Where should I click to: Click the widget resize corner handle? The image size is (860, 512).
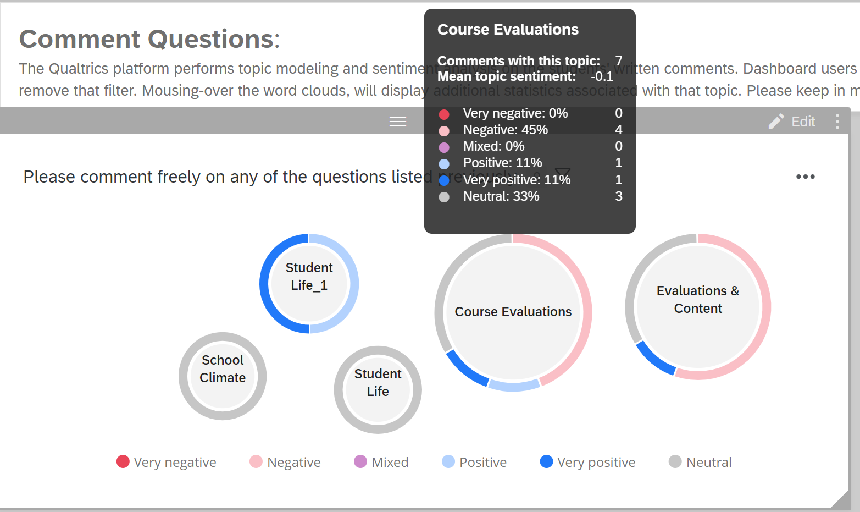[x=841, y=500]
